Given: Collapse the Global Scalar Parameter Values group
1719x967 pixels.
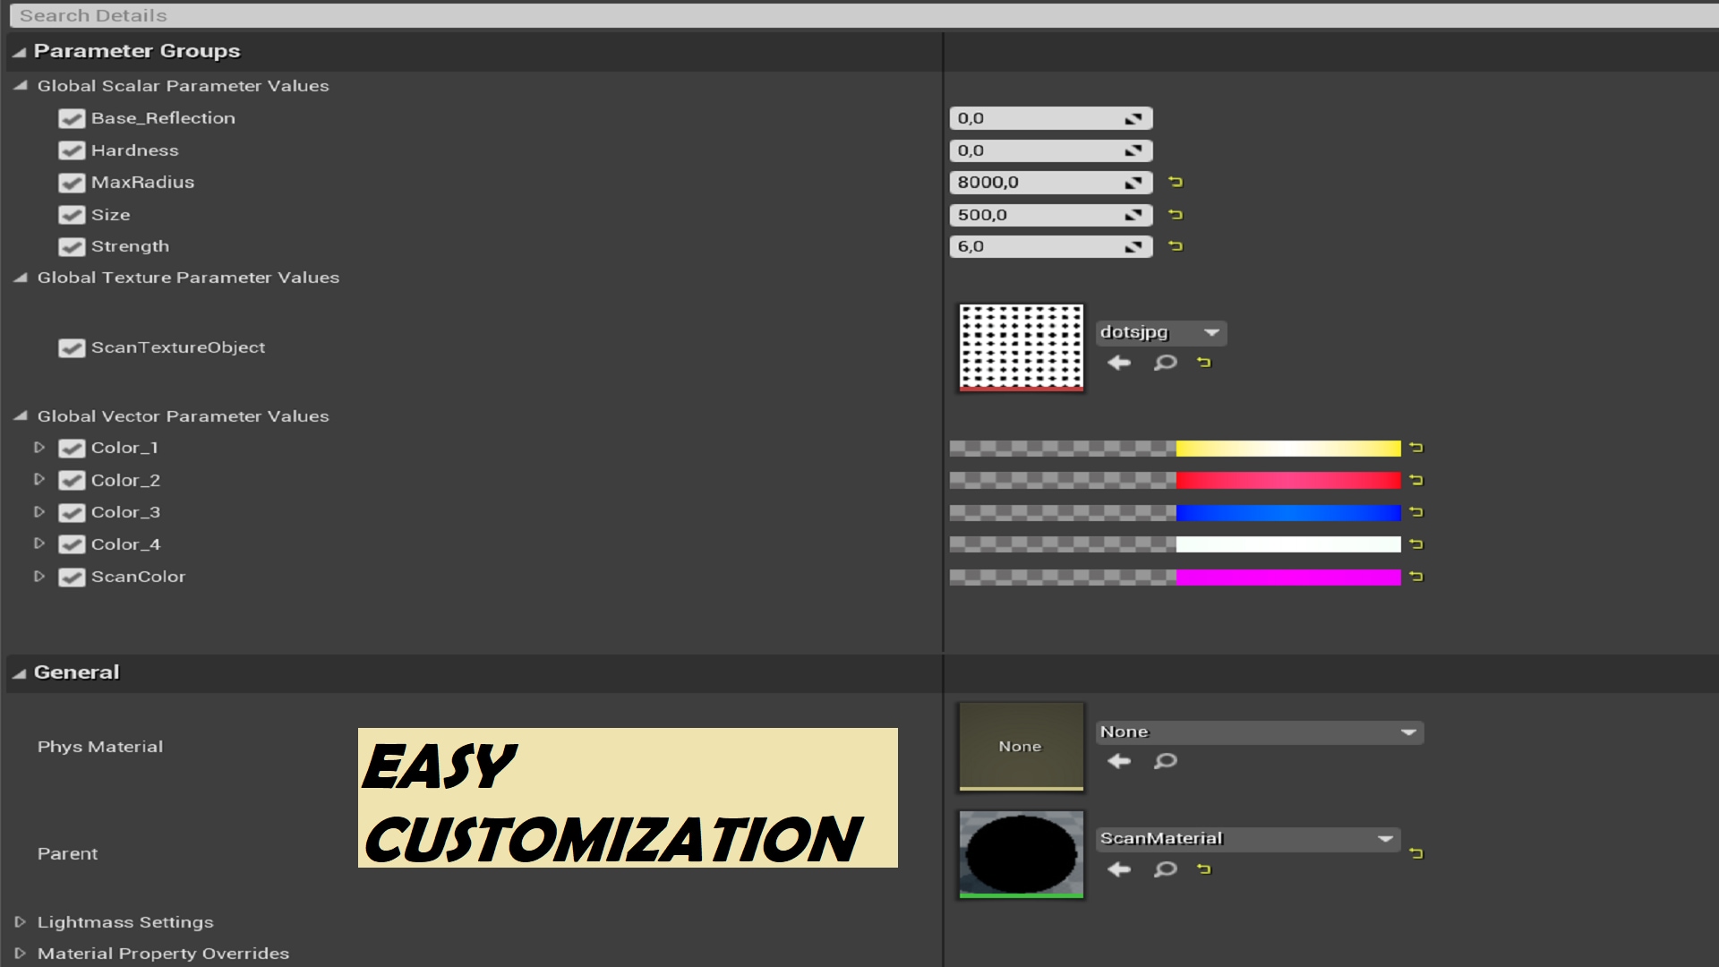Looking at the screenshot, I should coord(23,85).
